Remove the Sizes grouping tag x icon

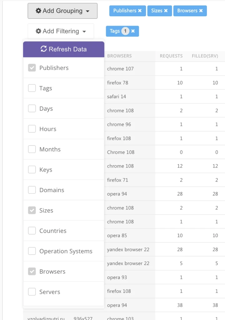point(166,11)
